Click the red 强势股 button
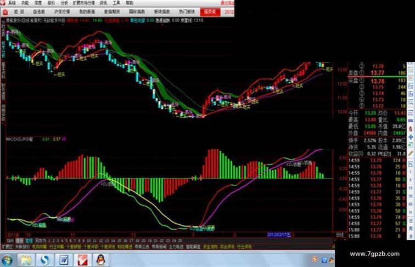This screenshot has width=415, height=267. coord(210,12)
